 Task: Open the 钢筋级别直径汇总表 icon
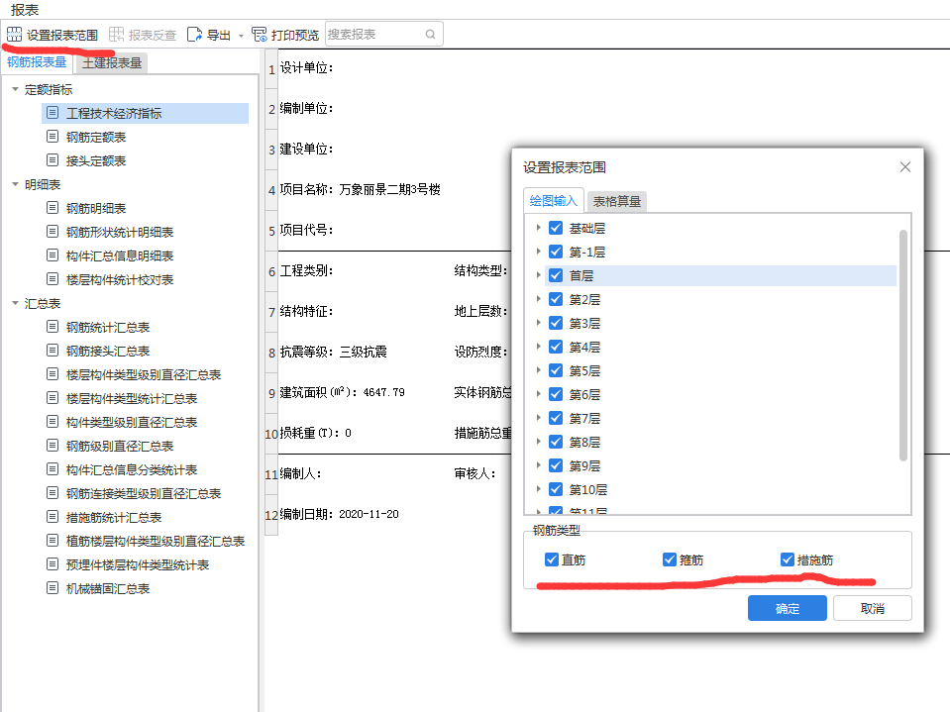53,445
